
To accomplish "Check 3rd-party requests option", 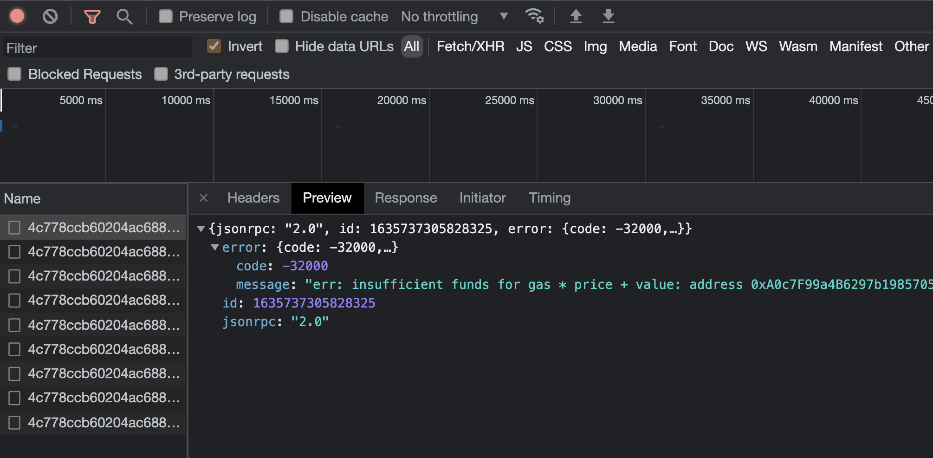I will pyautogui.click(x=161, y=74).
